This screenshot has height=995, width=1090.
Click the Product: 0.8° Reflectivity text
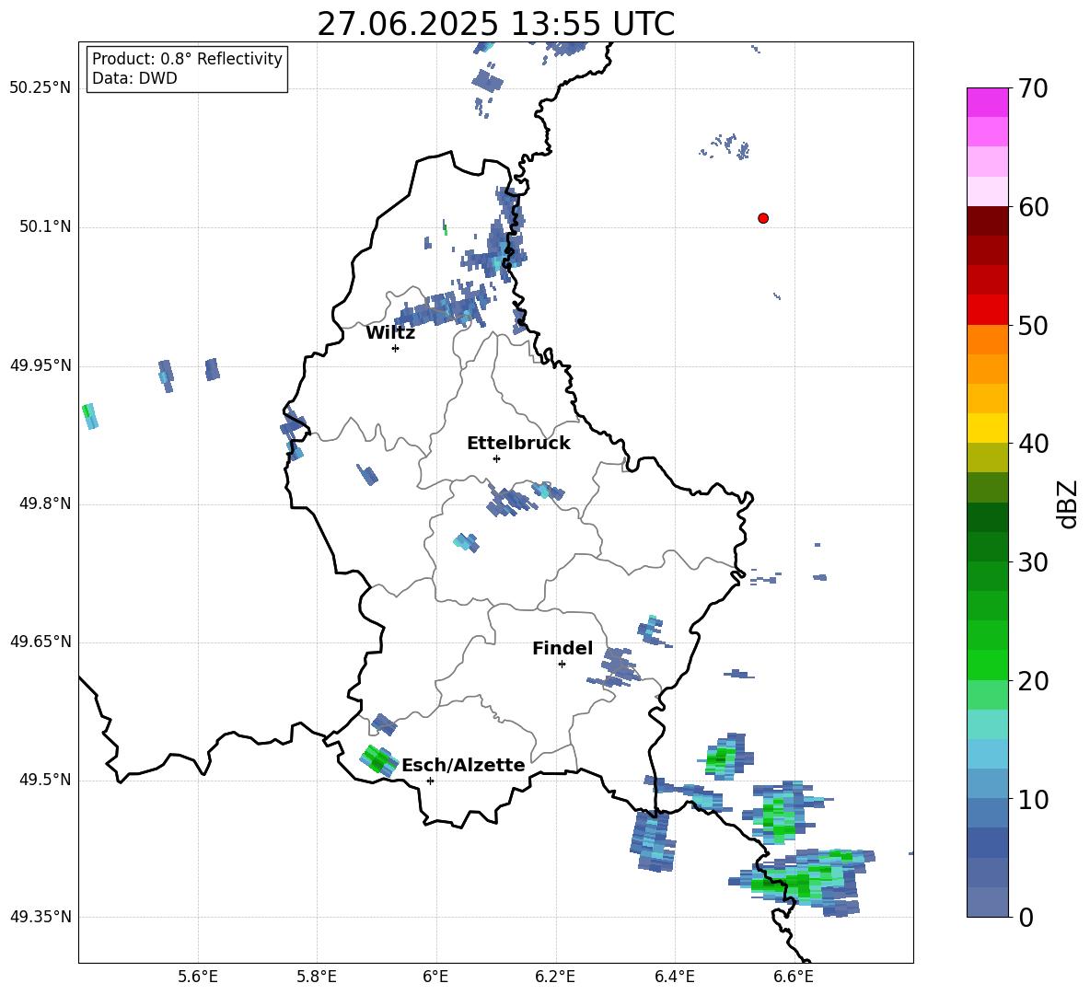(187, 59)
